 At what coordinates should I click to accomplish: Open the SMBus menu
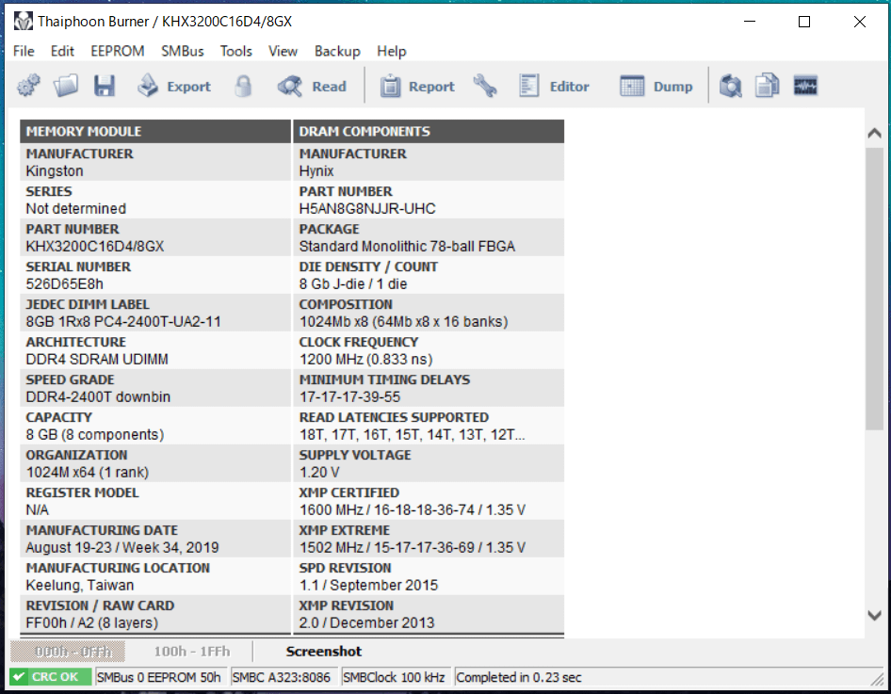point(183,51)
